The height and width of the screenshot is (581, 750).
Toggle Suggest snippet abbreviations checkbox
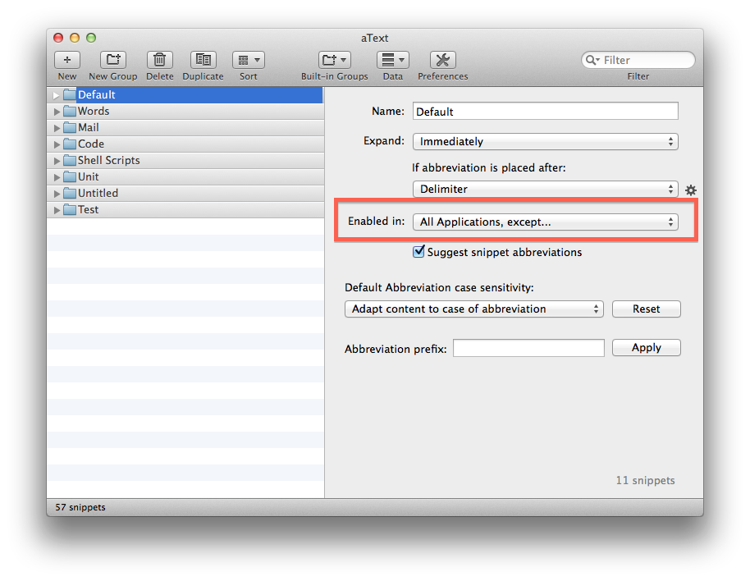(x=418, y=252)
